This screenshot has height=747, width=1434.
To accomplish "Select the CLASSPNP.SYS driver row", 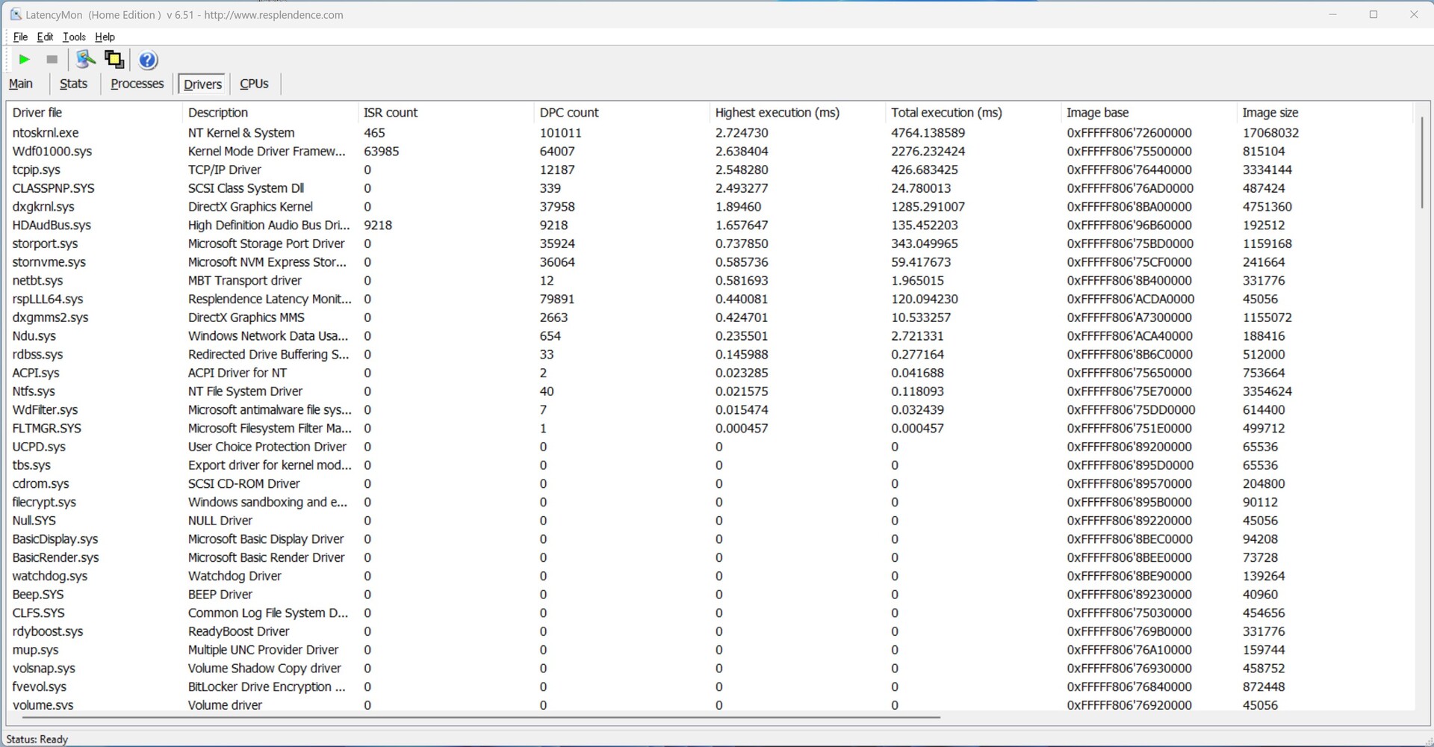I will click(x=710, y=188).
